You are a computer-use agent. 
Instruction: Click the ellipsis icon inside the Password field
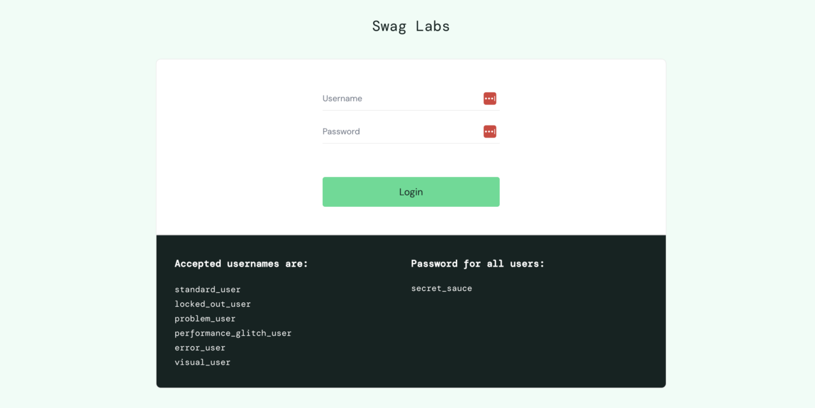(x=490, y=131)
